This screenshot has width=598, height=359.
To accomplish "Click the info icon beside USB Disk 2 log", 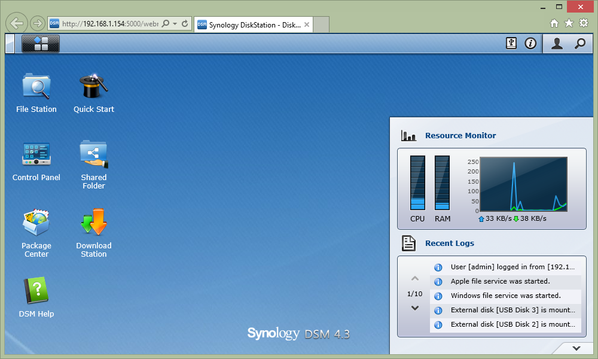I will 438,325.
